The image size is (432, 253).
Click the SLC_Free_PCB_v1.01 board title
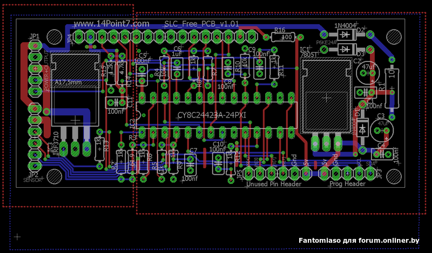point(201,25)
